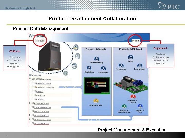Viewport: 185px width, 138px height.
Task: Open 010-29245 - Schematic link
Action: tap(45, 87)
